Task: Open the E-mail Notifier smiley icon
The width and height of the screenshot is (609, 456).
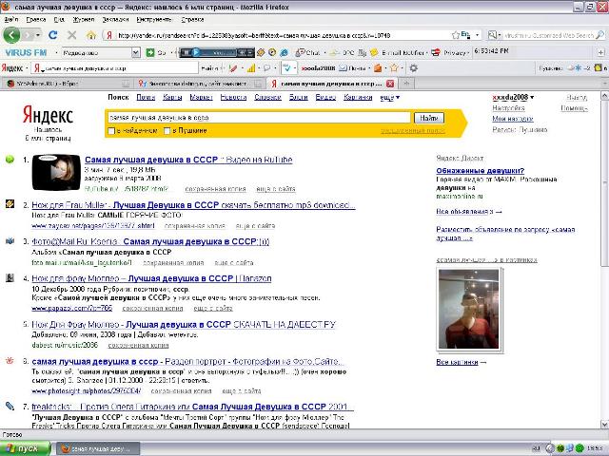Action: 374,52
